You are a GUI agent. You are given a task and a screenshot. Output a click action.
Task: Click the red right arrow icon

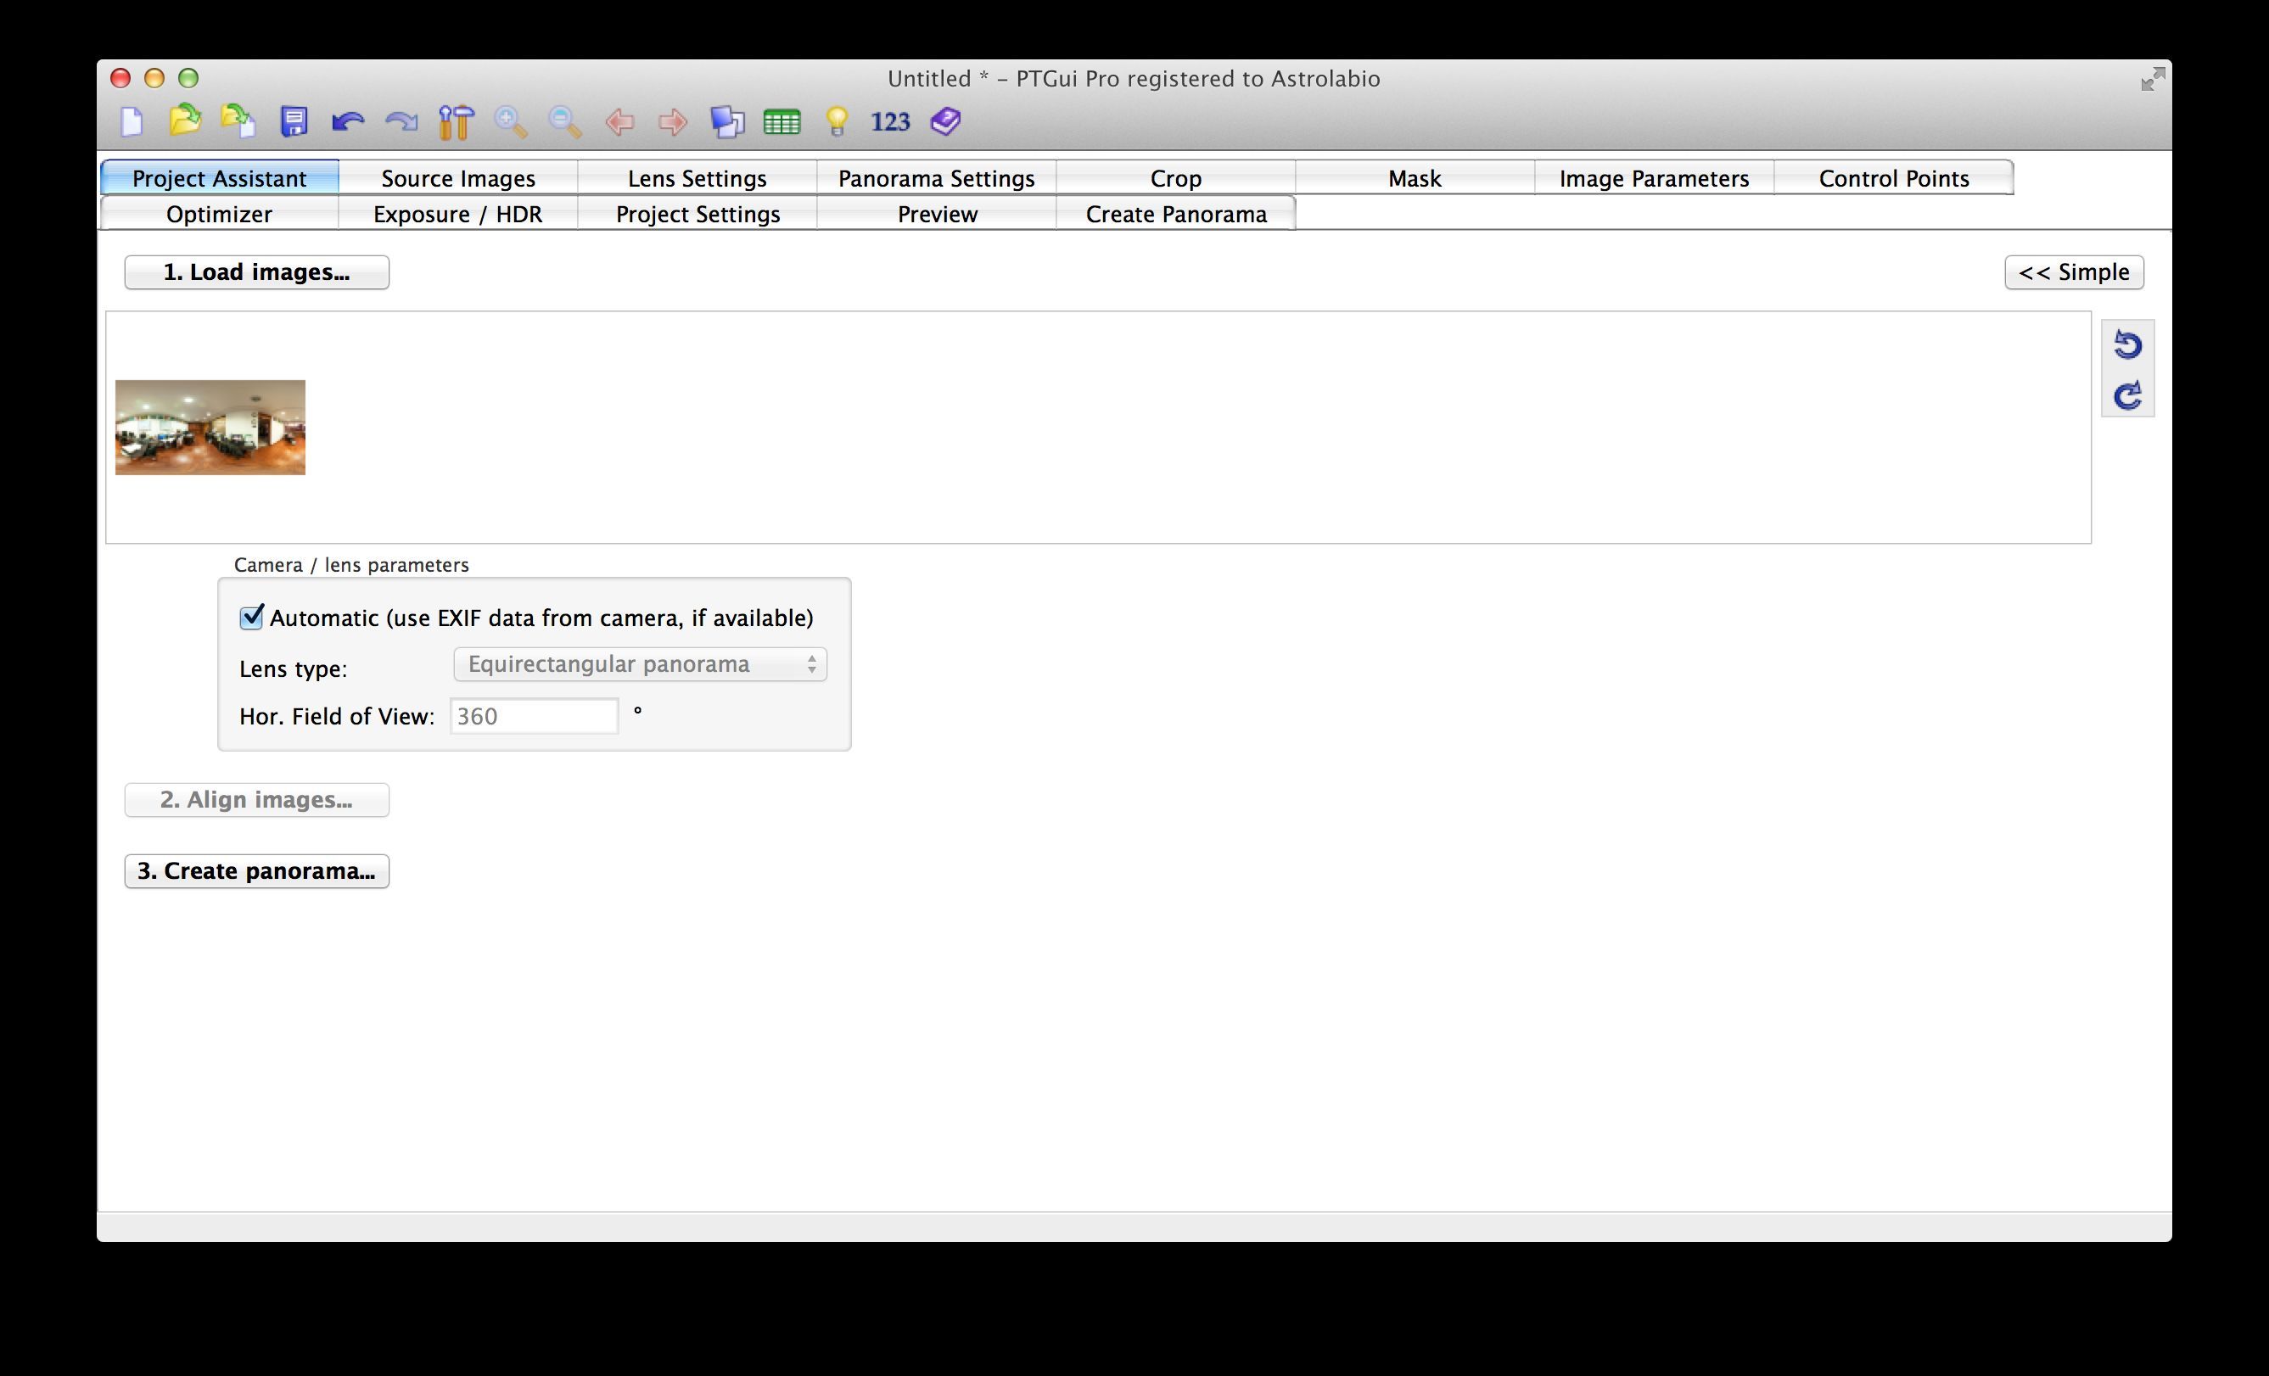coord(673,121)
